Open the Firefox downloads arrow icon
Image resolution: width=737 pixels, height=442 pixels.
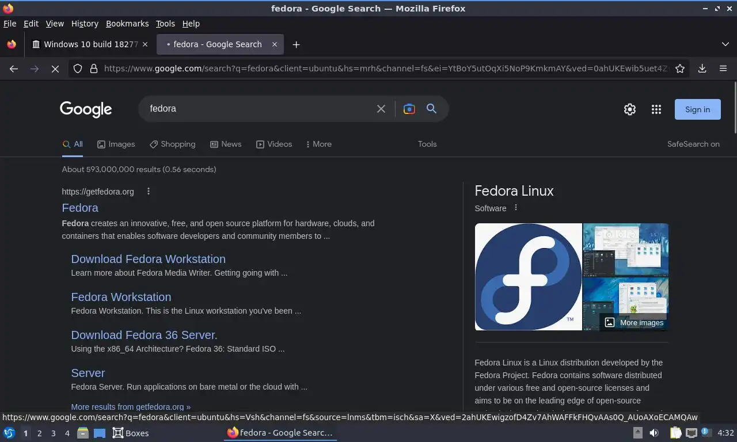click(702, 68)
